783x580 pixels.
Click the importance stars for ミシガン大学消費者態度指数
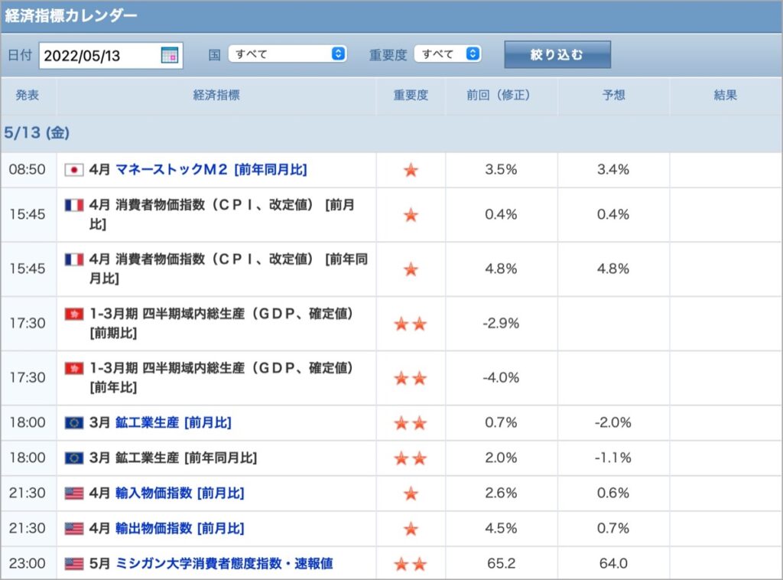coord(411,564)
